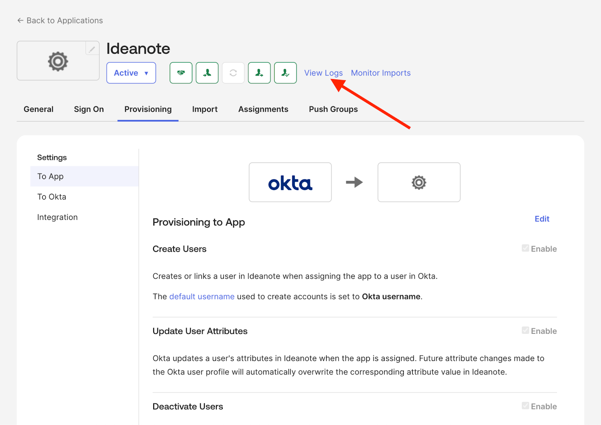The width and height of the screenshot is (601, 425).
Task: Switch to the General tab
Action: point(38,109)
